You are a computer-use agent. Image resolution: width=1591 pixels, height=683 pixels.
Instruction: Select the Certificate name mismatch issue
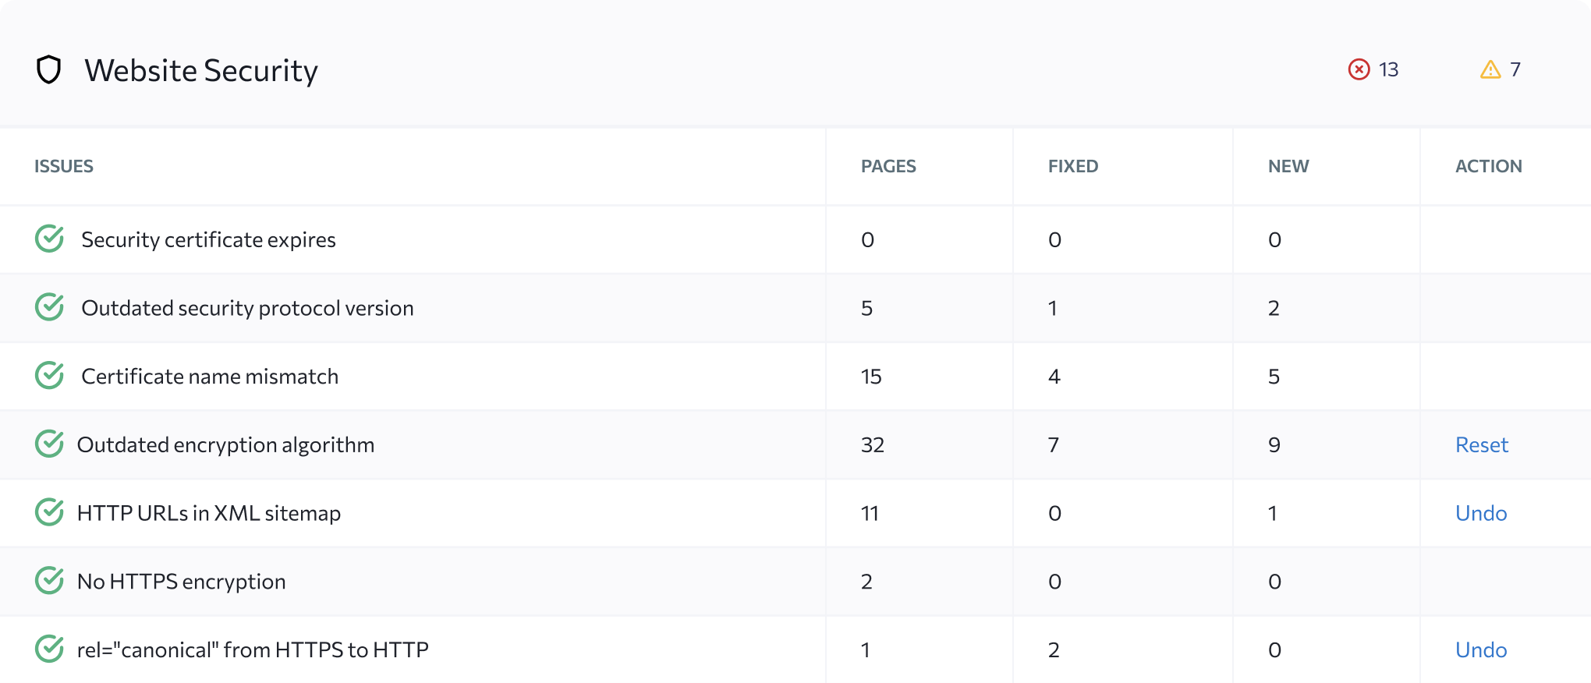coord(210,377)
